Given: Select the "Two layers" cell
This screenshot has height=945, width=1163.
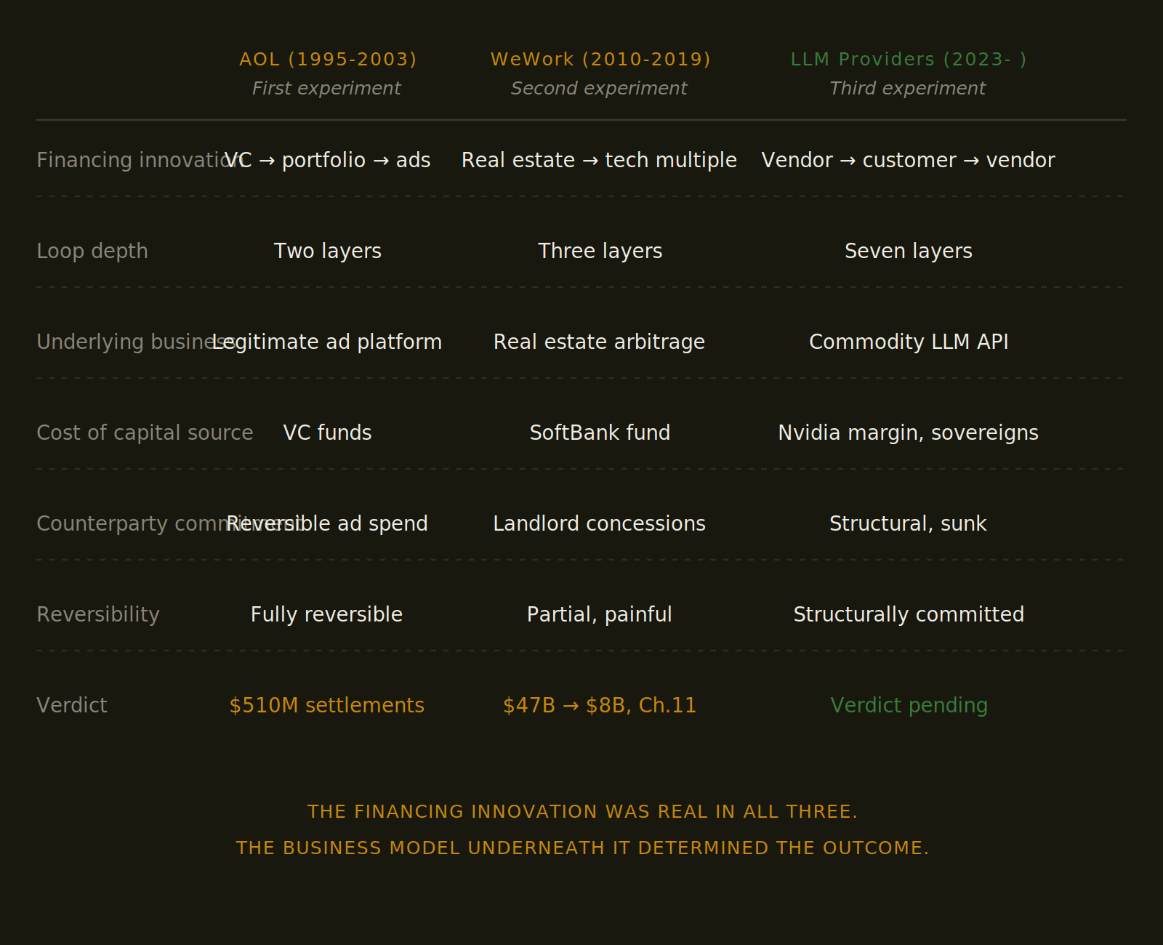Looking at the screenshot, I should coord(328,252).
